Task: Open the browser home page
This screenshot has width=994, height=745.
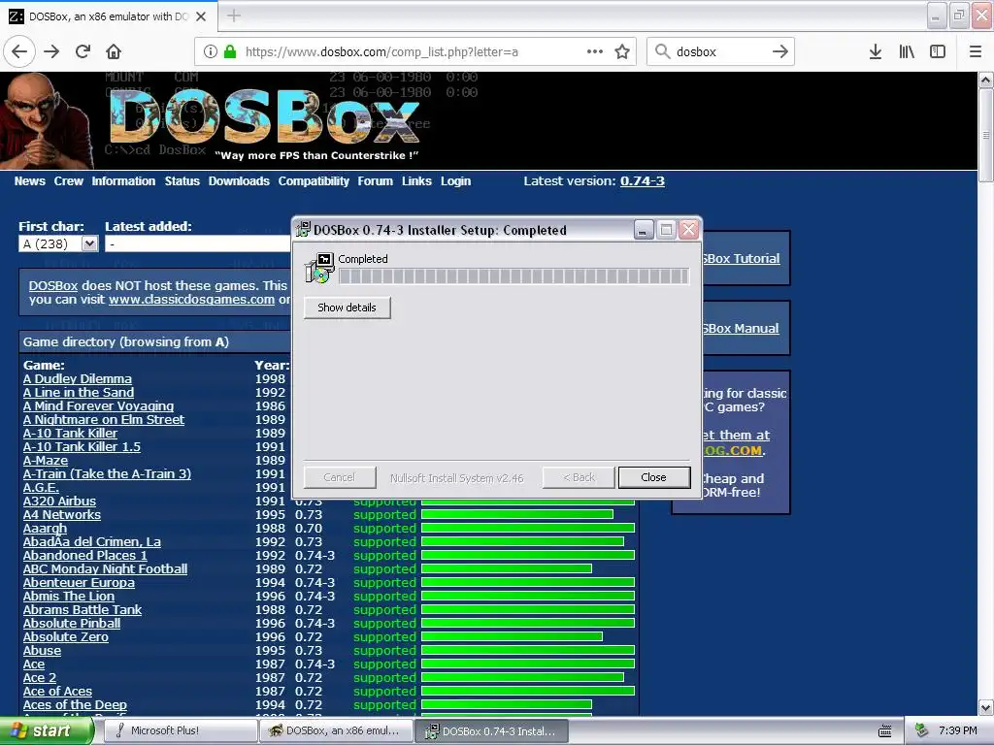Action: (114, 51)
